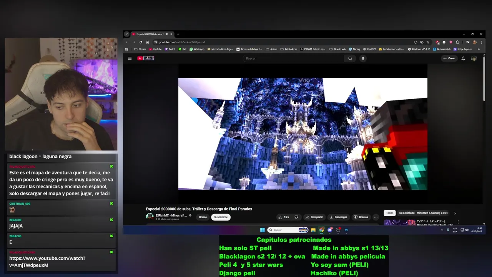Viewport: 492px width, 277px height.
Task: Open Chrome profile avatar
Action: pos(475,42)
